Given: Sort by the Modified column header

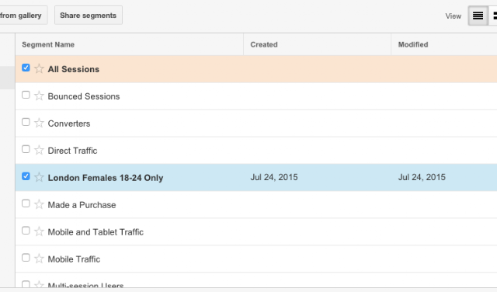Looking at the screenshot, I should pos(413,45).
